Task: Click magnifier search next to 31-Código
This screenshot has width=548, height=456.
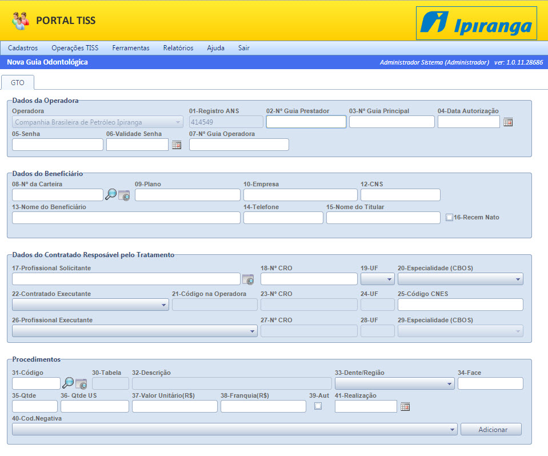Action: coord(68,383)
